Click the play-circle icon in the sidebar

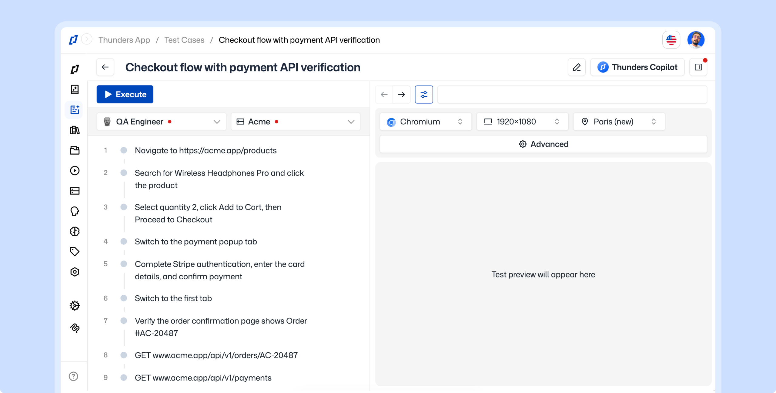tap(75, 170)
